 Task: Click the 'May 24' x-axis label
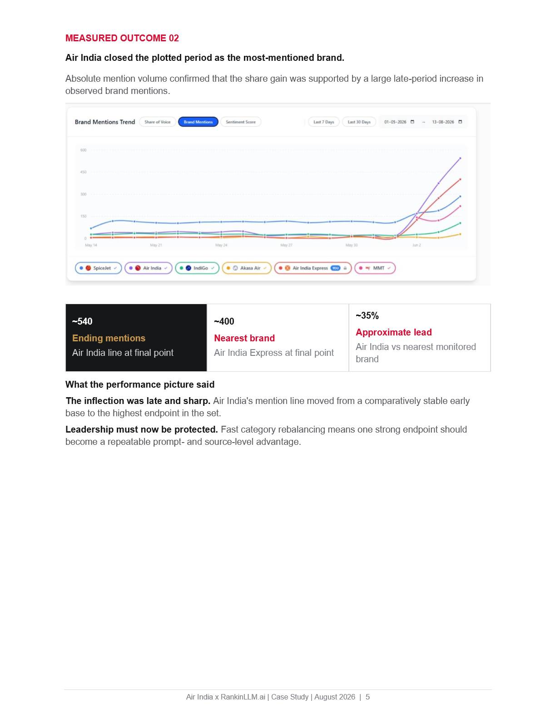click(221, 245)
